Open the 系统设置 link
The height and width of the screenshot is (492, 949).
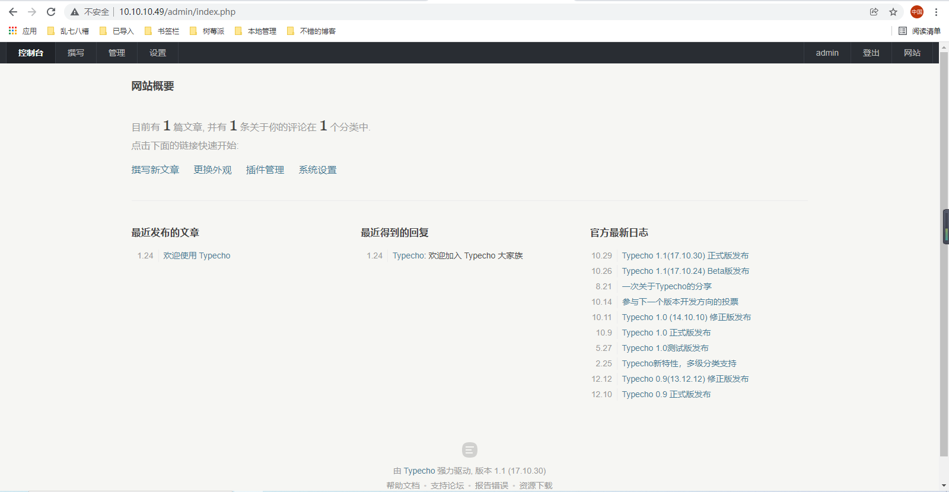click(x=317, y=170)
